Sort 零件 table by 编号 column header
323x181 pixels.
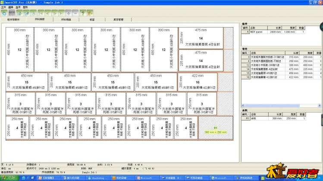pos(245,53)
